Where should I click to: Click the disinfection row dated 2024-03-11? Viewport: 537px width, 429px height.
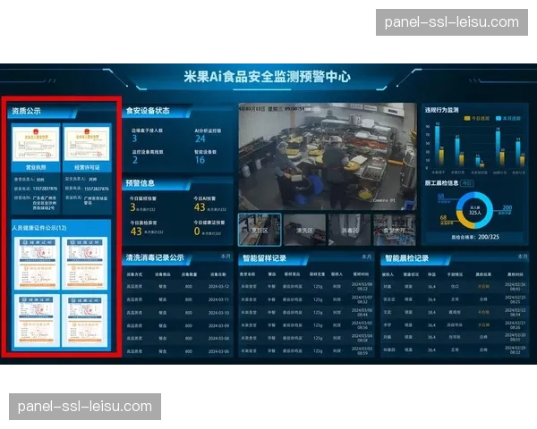click(178, 299)
